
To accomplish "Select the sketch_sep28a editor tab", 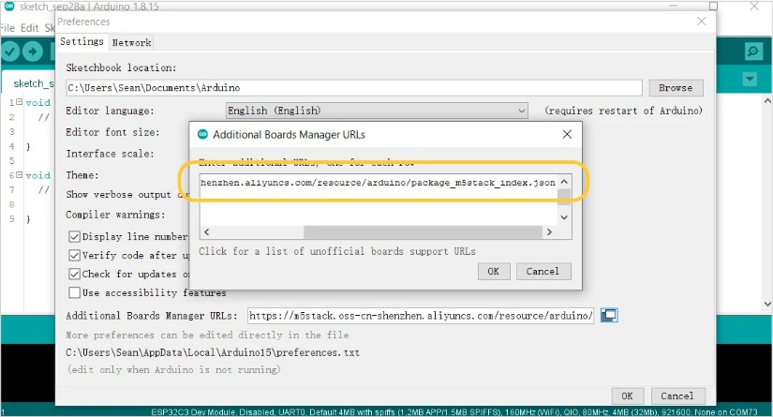I will coord(30,83).
